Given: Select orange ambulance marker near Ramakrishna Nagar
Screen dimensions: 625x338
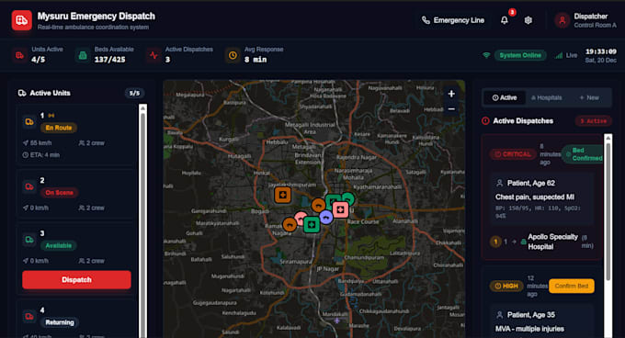Looking at the screenshot, I should point(290,224).
